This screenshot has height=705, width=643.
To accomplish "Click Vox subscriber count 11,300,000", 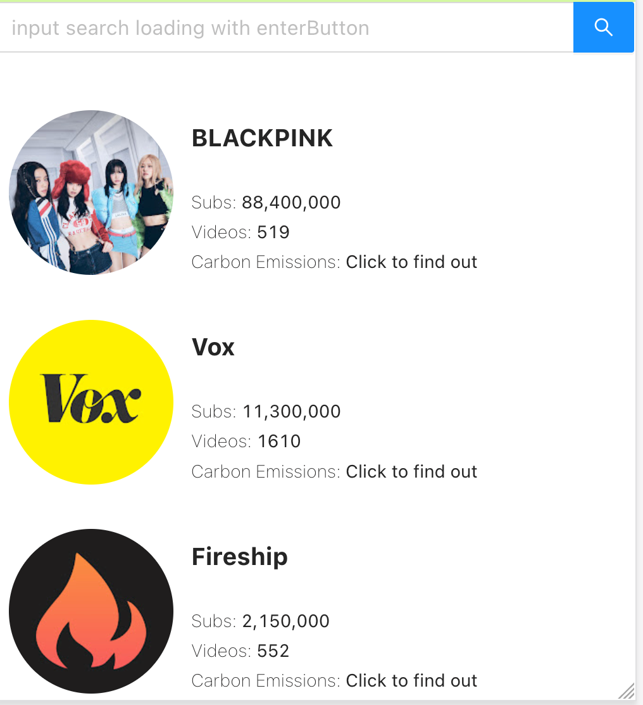I will (x=292, y=411).
